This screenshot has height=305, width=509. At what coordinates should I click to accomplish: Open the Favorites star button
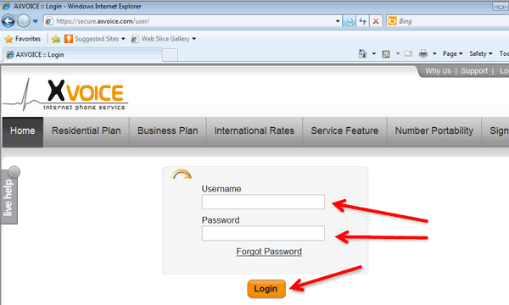click(x=23, y=39)
